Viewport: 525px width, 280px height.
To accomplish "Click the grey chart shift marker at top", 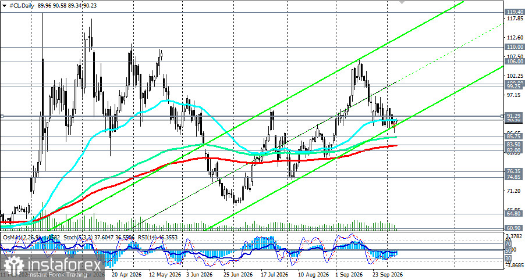I will [402, 2].
